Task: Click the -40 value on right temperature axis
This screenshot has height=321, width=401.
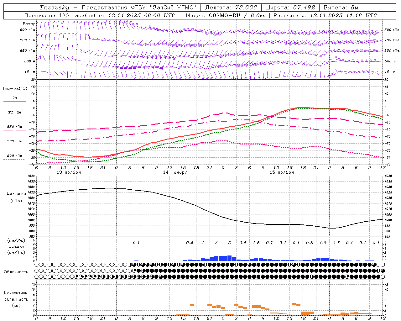Action: [x=387, y=165]
